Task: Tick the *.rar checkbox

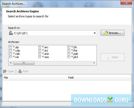Action: click(x=11, y=57)
